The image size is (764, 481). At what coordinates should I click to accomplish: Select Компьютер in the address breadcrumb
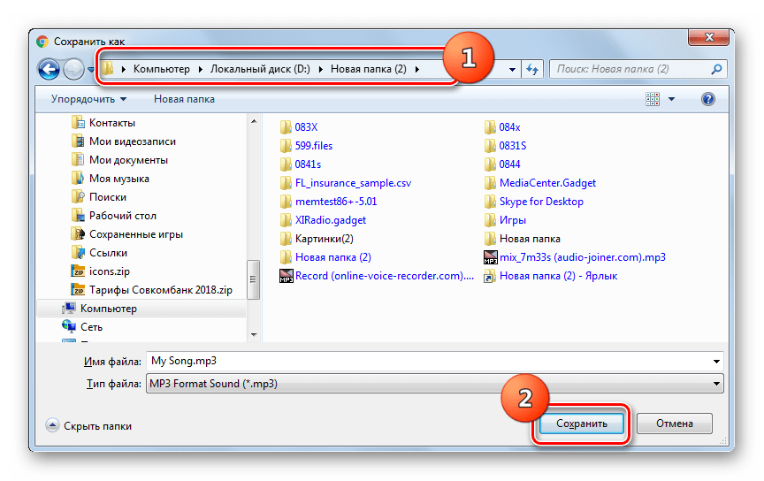click(x=162, y=69)
